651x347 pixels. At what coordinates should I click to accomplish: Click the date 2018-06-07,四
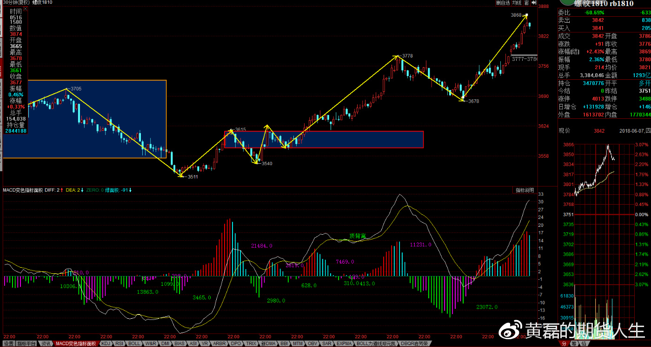tap(635, 131)
